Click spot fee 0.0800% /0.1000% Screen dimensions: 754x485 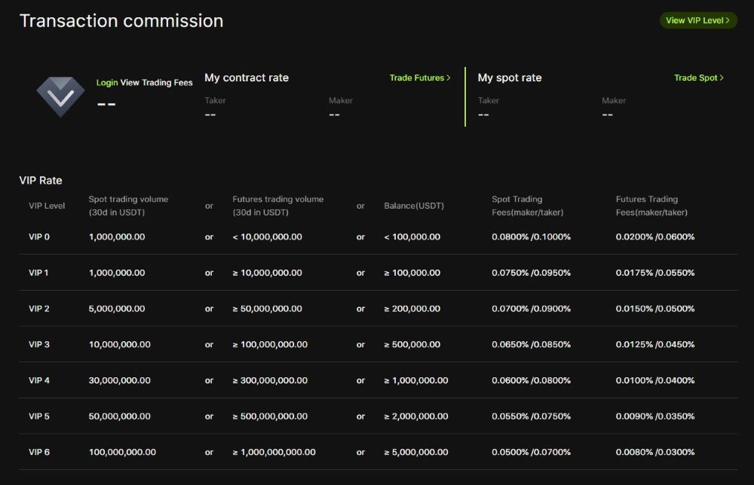click(531, 236)
